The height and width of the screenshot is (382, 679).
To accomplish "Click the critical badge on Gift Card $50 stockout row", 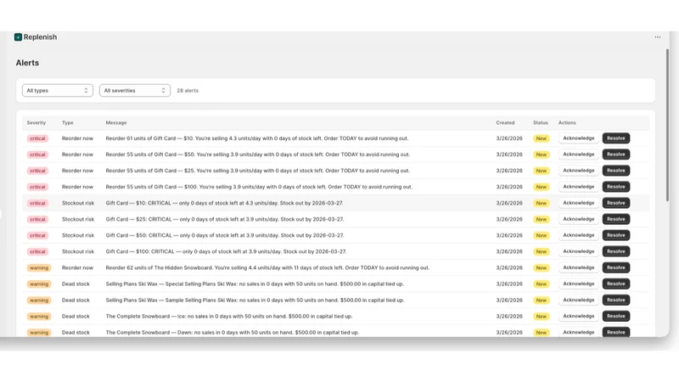I will (37, 236).
